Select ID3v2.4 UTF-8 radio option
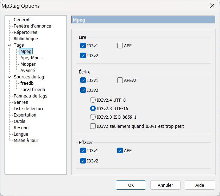Viewport: 220px width, 196px height. 93,100
